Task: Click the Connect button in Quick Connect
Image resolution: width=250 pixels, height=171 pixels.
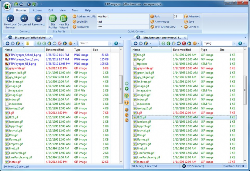Action: pyautogui.click(x=191, y=27)
